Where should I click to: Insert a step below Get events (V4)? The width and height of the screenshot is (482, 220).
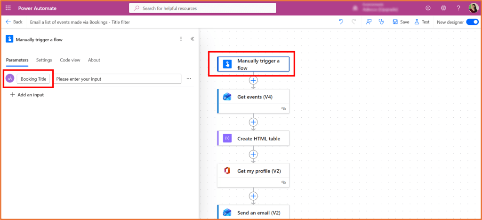point(253,122)
